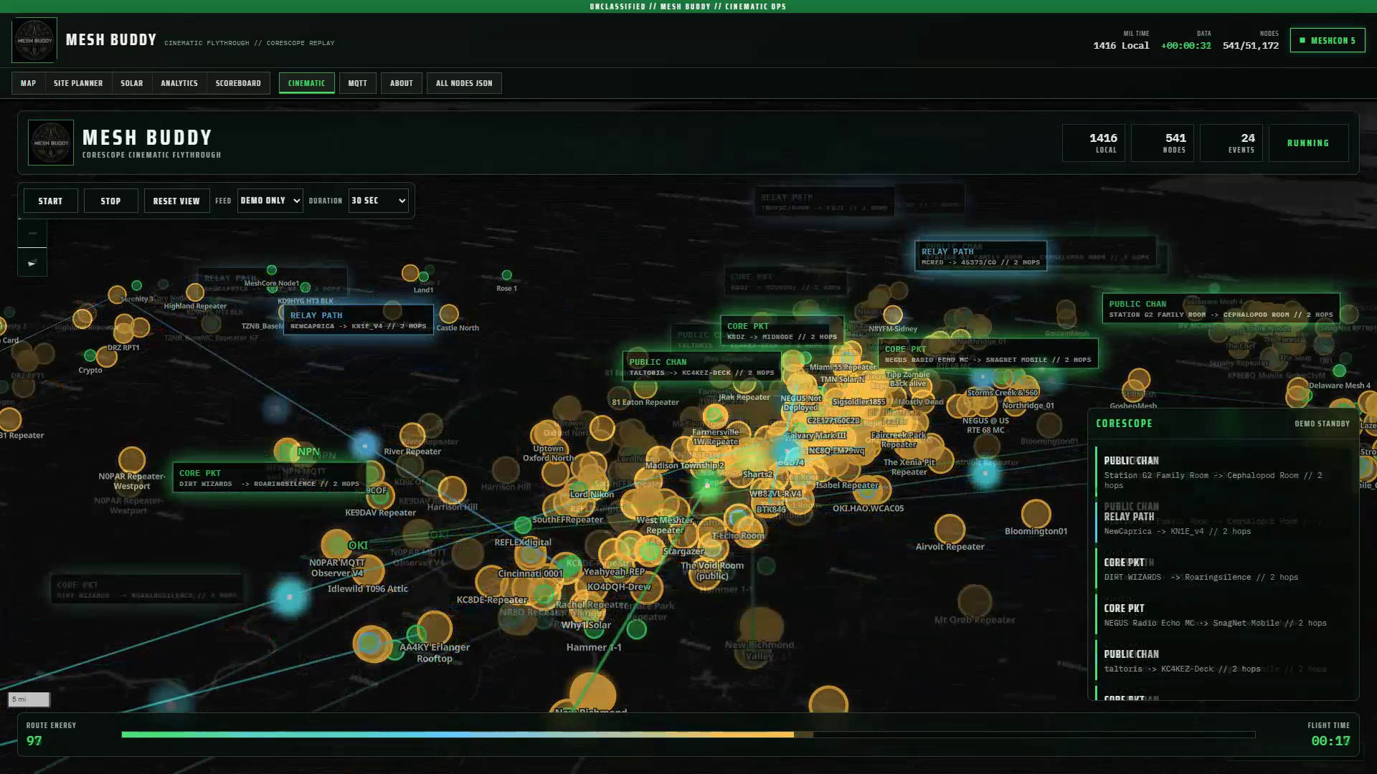Click the Highland Repeater node marker
1377x774 pixels.
click(195, 292)
